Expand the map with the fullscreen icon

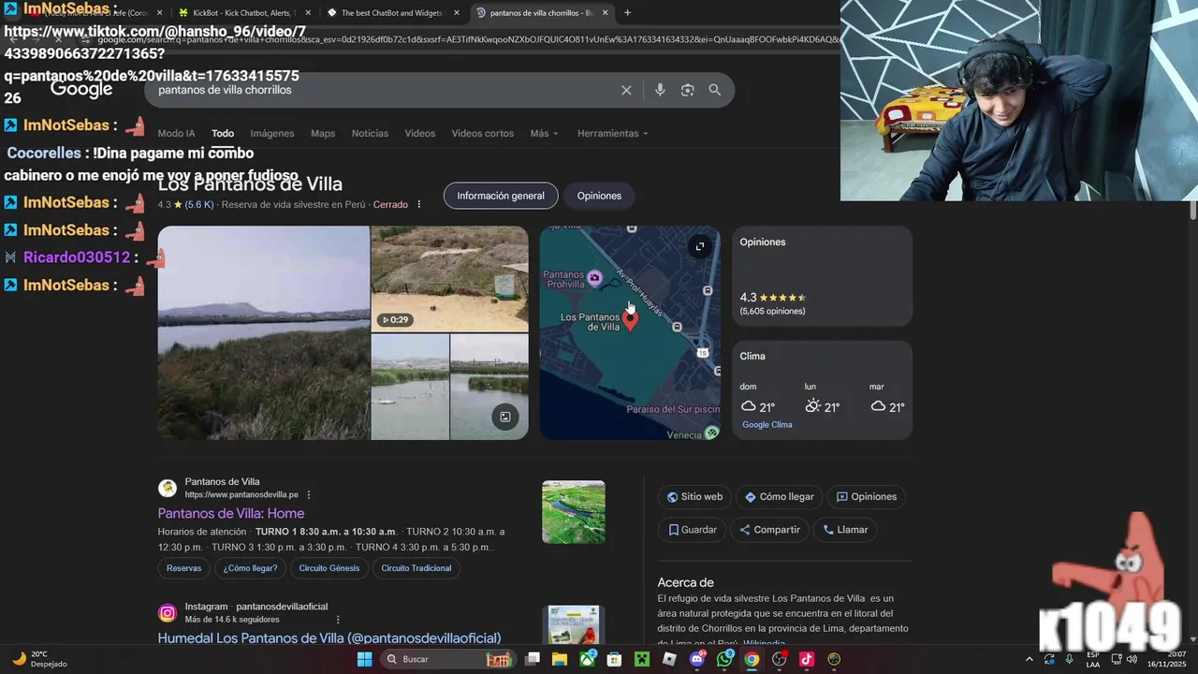point(699,246)
